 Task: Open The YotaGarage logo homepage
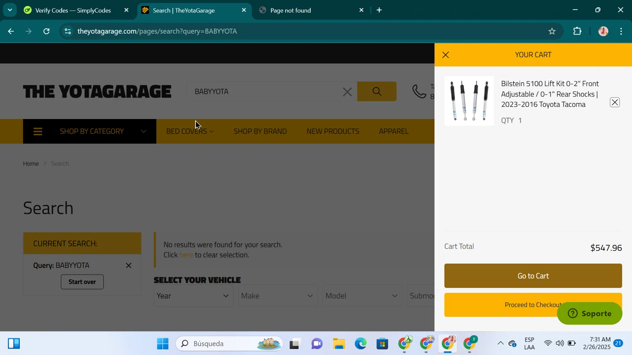point(97,91)
